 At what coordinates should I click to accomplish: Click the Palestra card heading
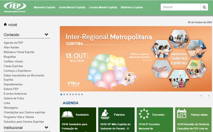click(x=119, y=115)
